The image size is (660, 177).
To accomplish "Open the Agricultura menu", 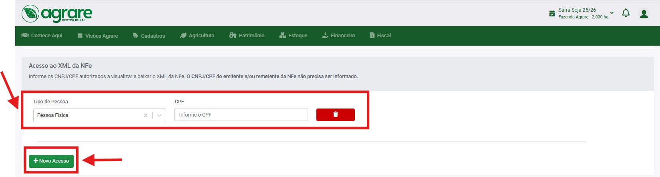I will point(197,35).
